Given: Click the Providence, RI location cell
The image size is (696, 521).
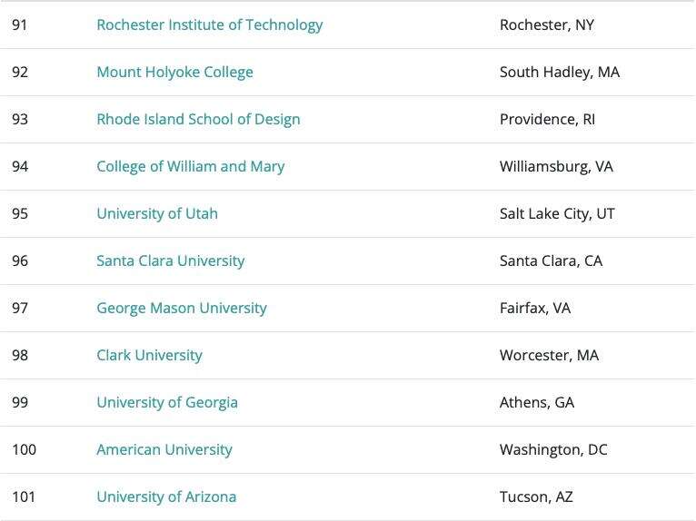Looking at the screenshot, I should [547, 120].
